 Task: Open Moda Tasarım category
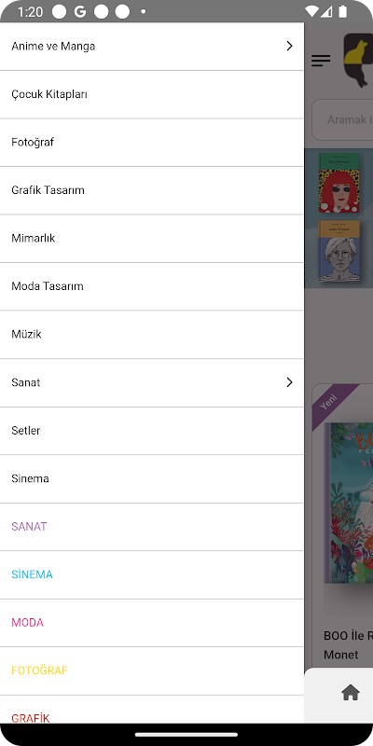152,286
